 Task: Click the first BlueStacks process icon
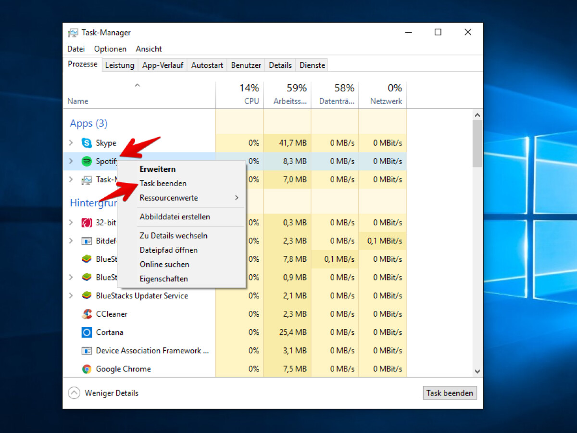tap(87, 259)
